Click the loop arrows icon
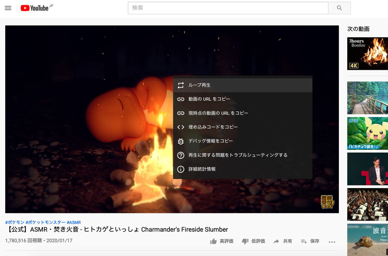 click(181, 85)
